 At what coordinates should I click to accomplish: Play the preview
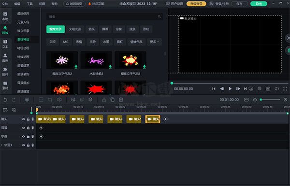point(230,89)
